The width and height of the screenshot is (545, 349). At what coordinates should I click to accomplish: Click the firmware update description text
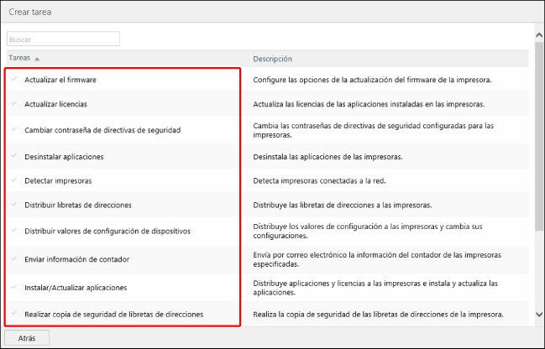pos(371,80)
